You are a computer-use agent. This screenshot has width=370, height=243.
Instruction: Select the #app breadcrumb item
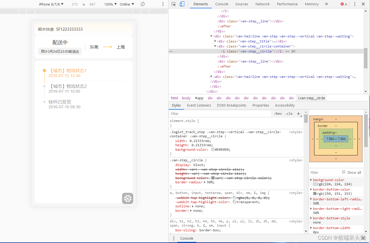pos(199,98)
